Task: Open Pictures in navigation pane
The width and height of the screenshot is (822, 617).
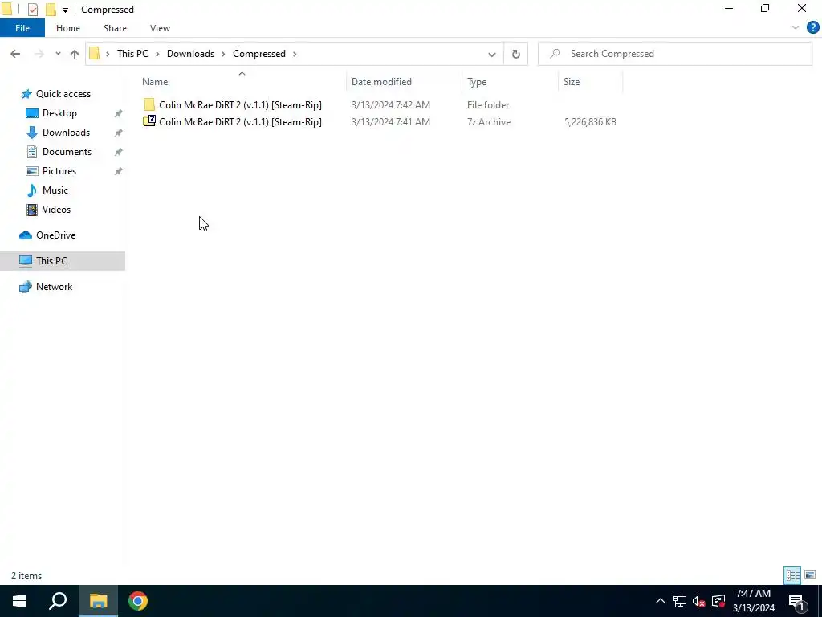Action: pos(59,171)
